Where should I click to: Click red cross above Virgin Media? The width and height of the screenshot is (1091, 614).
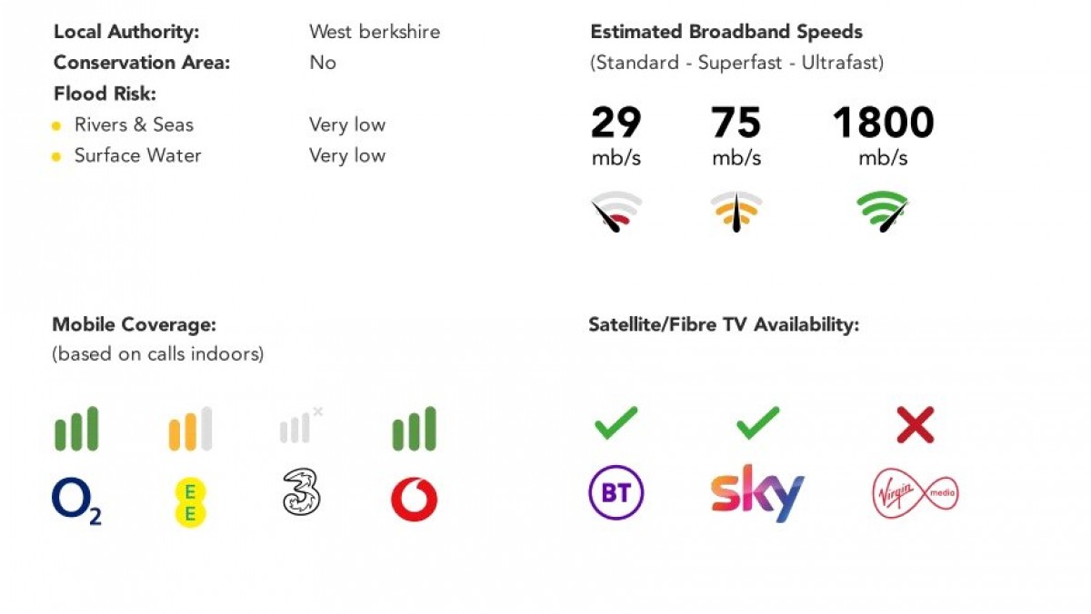pyautogui.click(x=916, y=424)
